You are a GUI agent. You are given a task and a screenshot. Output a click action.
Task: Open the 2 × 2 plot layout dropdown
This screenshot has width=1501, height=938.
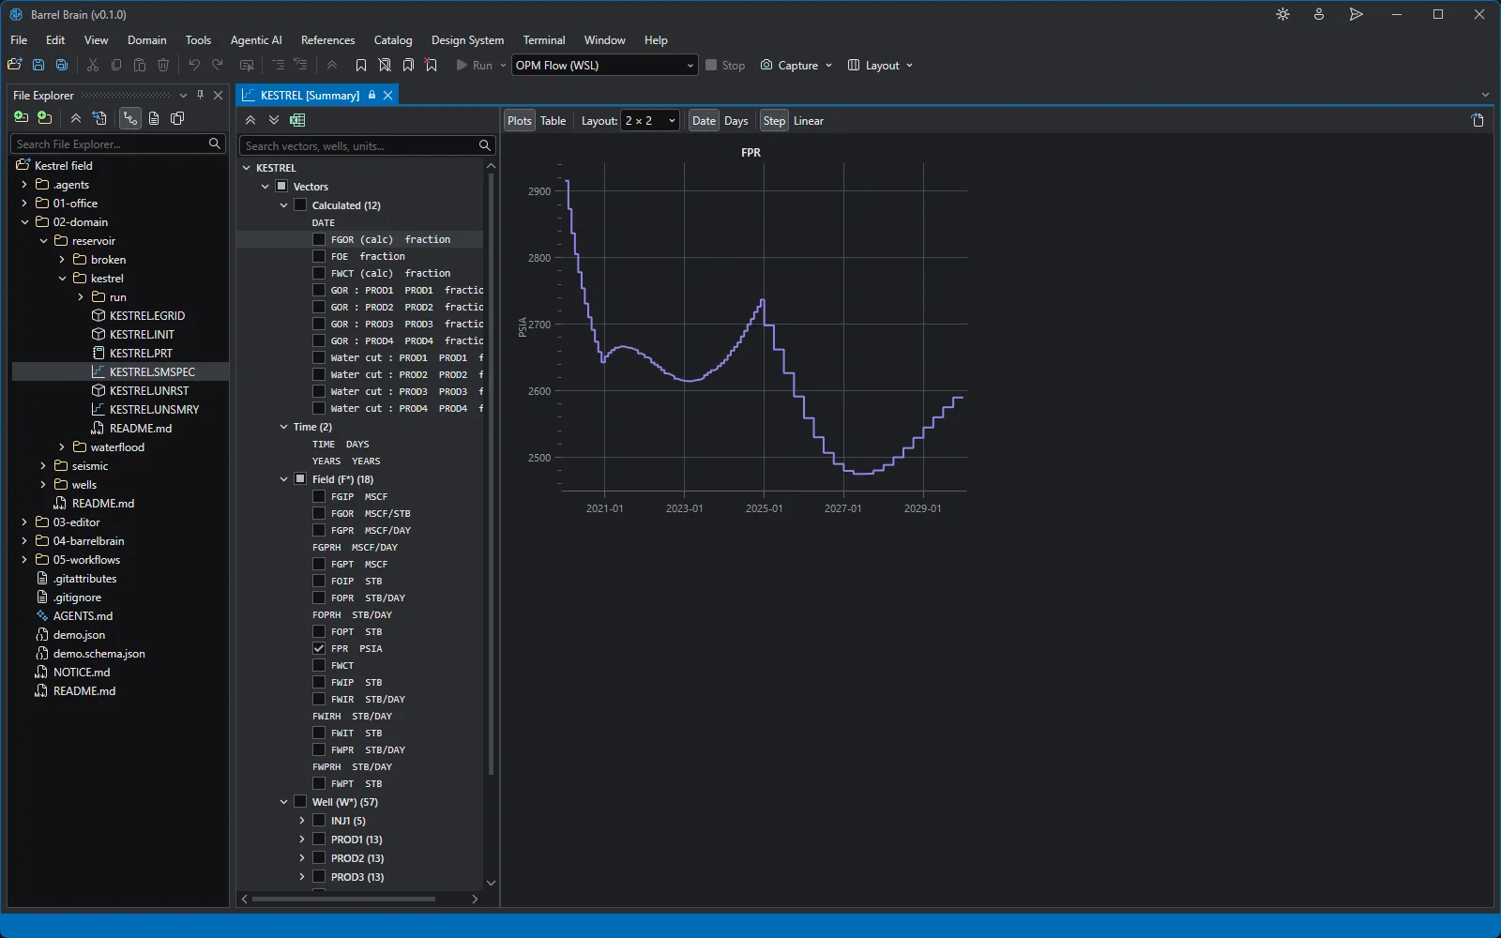649,120
